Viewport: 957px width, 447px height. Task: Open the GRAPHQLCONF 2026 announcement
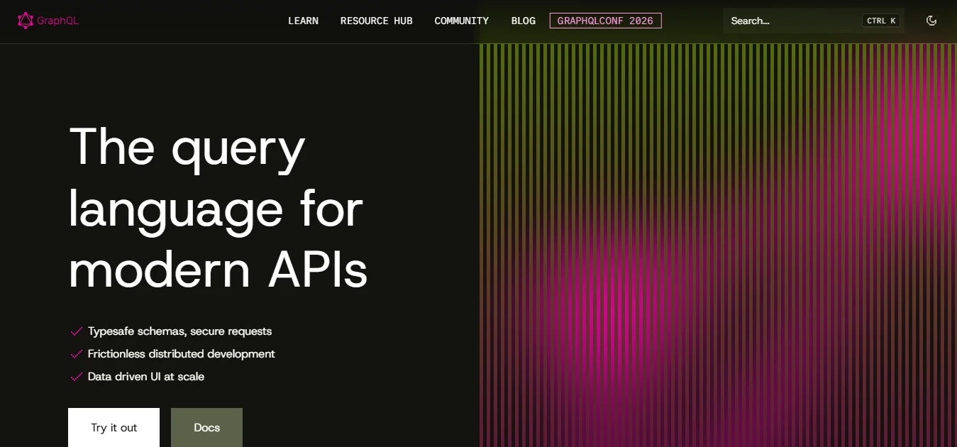[x=605, y=21]
